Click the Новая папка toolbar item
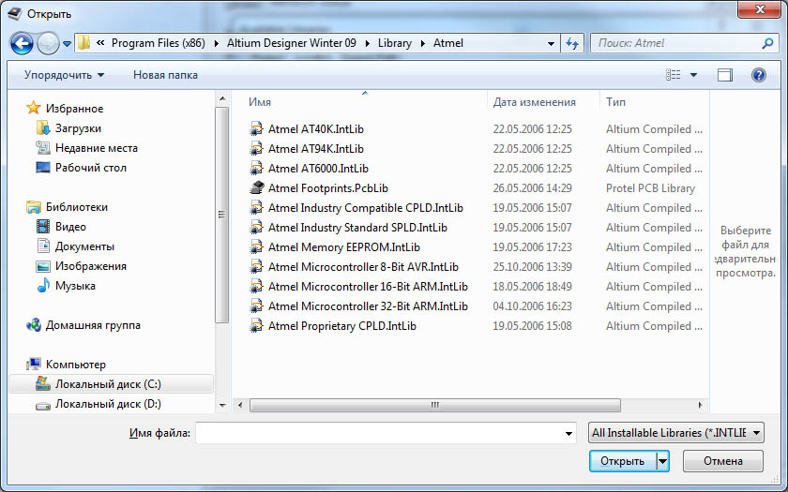The height and width of the screenshot is (492, 788). 165,75
